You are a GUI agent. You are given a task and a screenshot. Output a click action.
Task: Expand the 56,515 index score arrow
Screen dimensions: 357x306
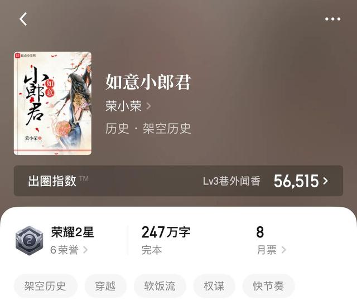tap(326, 181)
